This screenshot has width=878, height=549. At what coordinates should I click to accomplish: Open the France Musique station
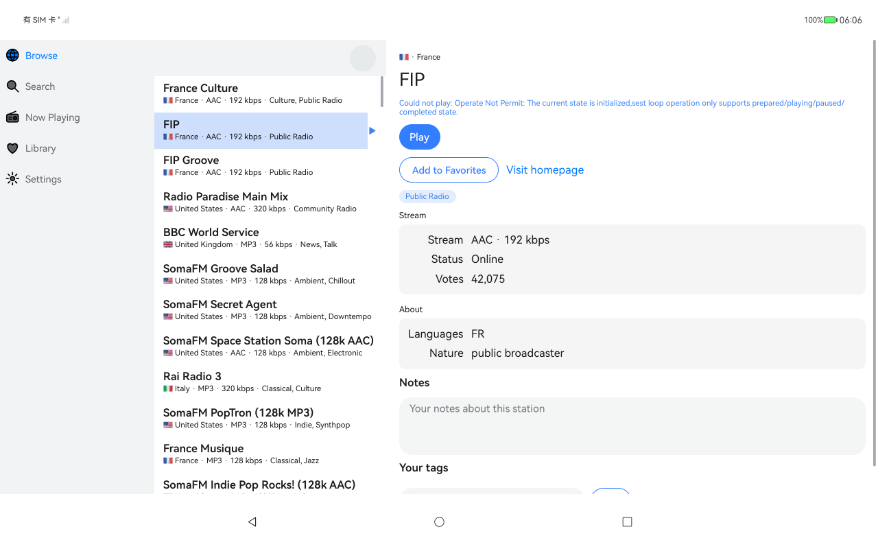[x=261, y=454]
